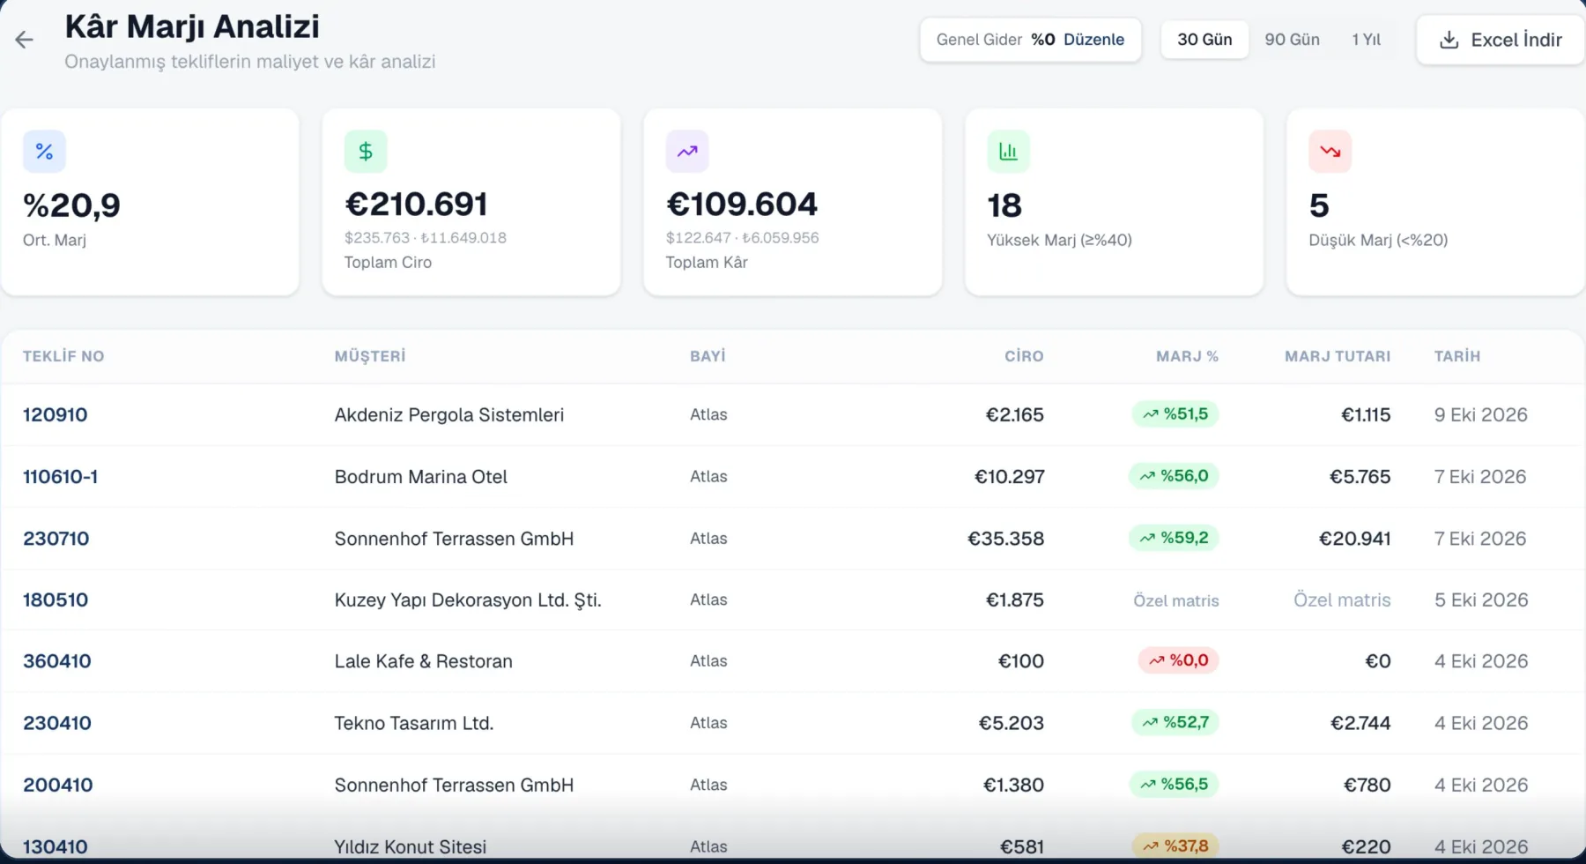
Task: Select customer Akdeniz Pergola Sistemleri
Action: pos(449,414)
